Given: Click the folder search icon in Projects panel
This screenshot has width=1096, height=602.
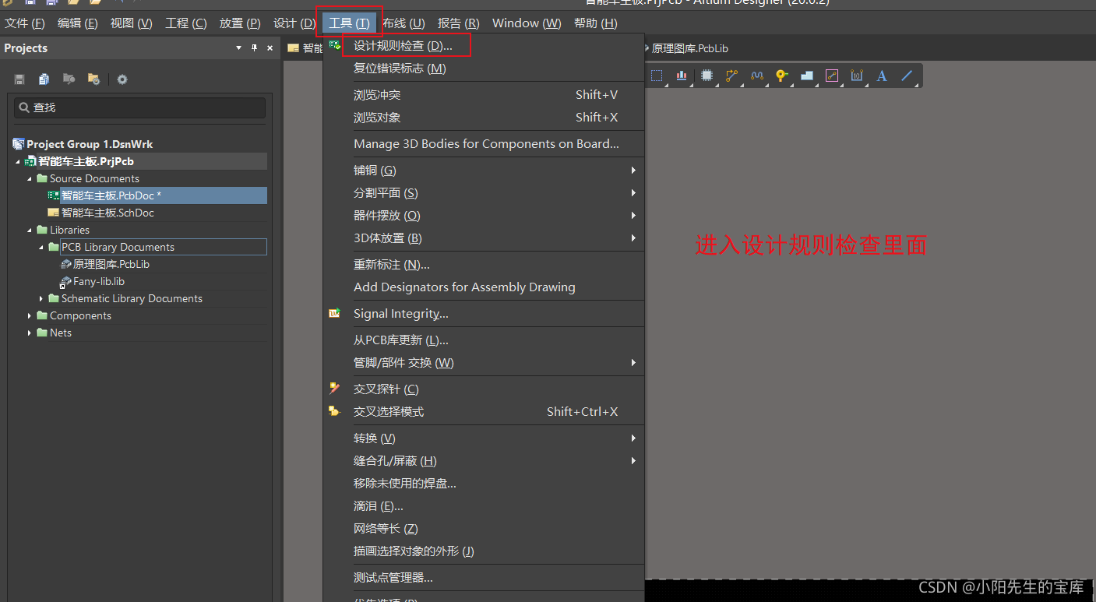Looking at the screenshot, I should (69, 79).
